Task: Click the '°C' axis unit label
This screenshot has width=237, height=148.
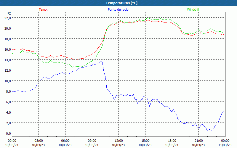Action: [9, 14]
